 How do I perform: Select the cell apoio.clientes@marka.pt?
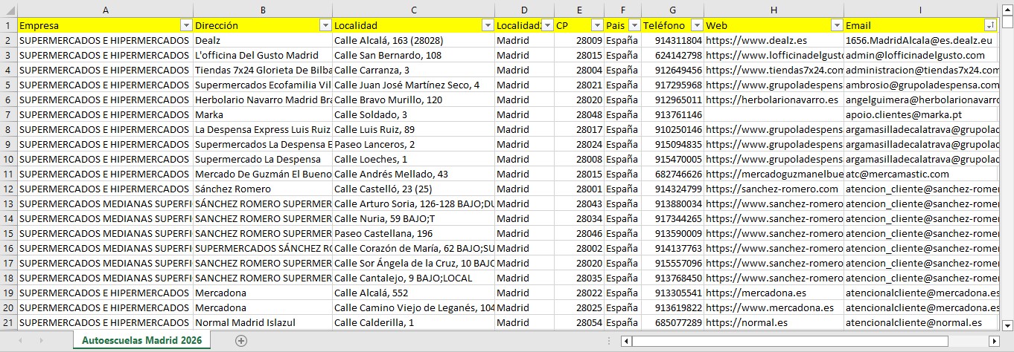pos(921,114)
